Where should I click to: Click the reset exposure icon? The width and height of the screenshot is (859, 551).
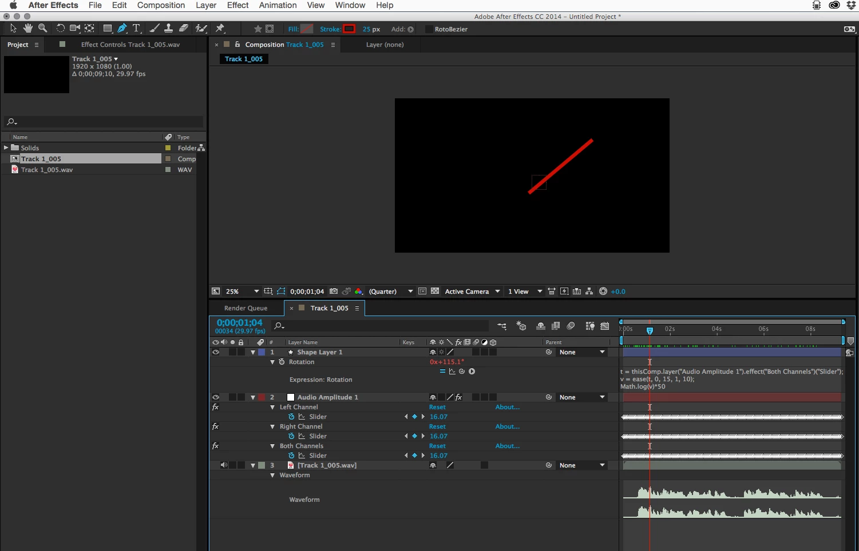(x=603, y=291)
